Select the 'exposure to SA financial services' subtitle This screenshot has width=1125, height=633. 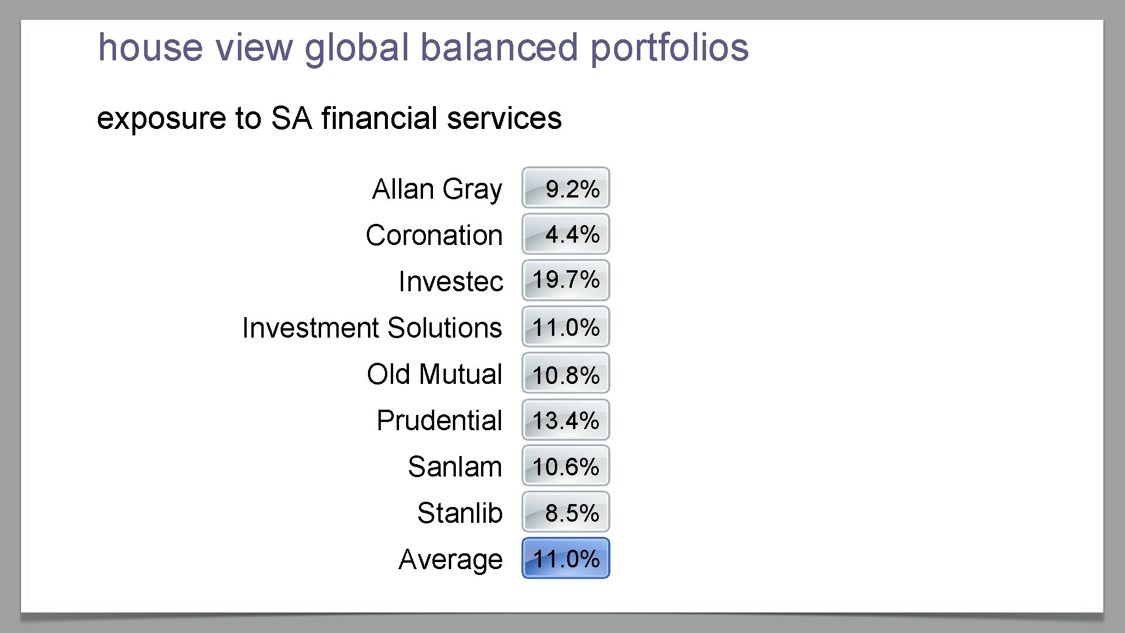point(329,118)
